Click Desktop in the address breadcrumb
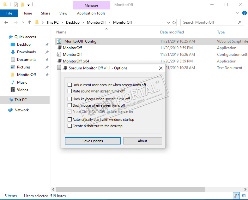This screenshot has width=248, height=200. click(73, 22)
